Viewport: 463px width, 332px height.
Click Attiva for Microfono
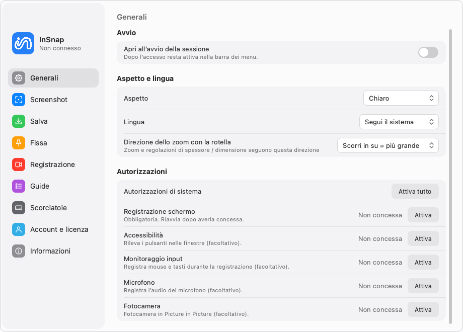click(423, 286)
